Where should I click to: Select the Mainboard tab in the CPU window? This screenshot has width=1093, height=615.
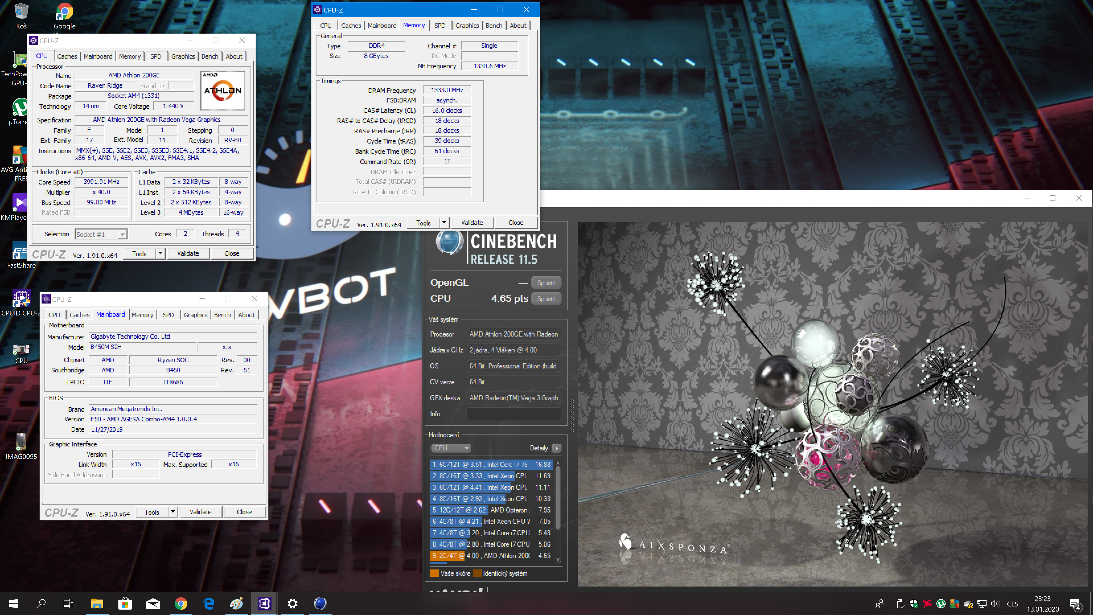coord(98,56)
